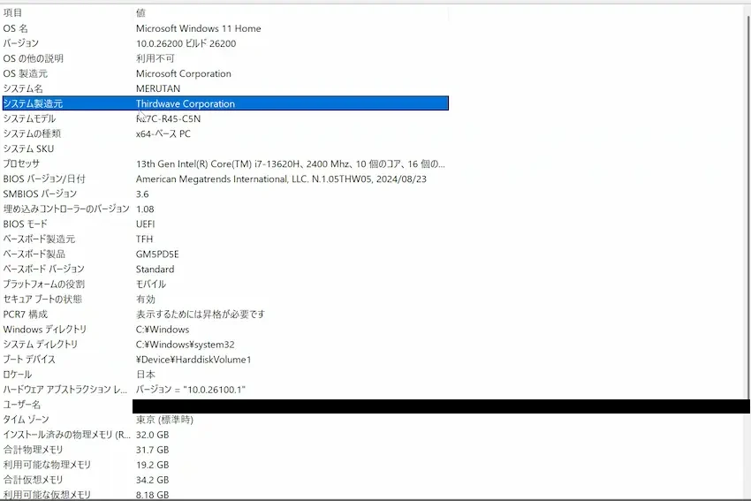Click the UEFI value
Screen dimensions: 751x501
pos(145,224)
